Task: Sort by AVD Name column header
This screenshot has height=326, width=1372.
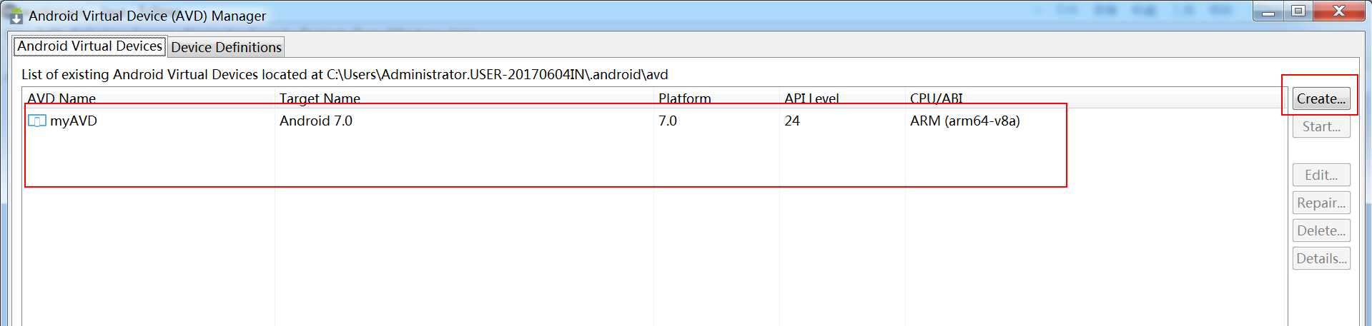Action: click(148, 98)
